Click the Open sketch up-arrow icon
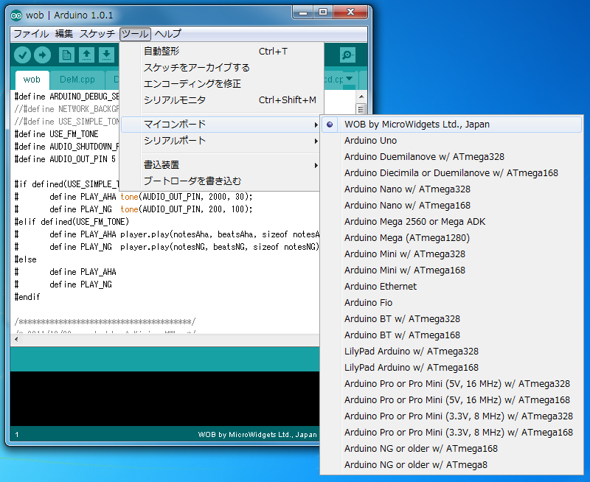The image size is (590, 482). click(x=86, y=55)
